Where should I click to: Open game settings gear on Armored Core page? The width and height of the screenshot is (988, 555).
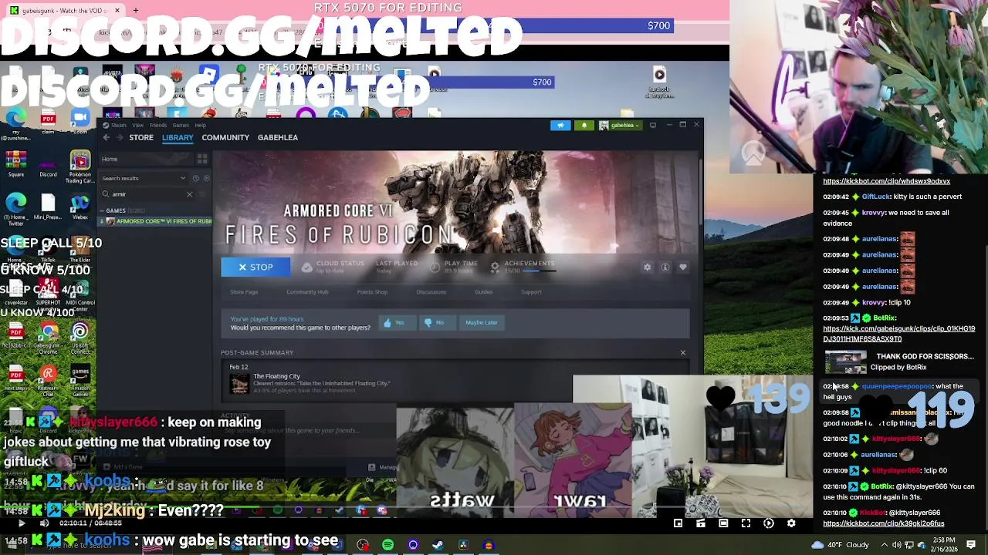[x=648, y=267]
